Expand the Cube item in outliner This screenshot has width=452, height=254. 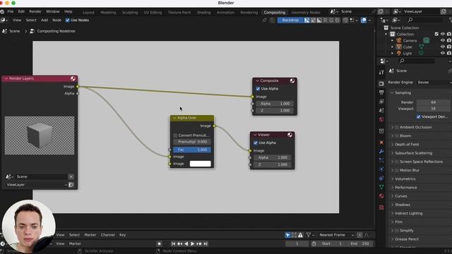tap(392, 47)
